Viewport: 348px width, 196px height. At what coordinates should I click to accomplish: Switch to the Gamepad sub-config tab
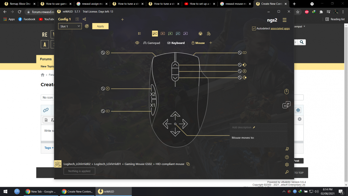pyautogui.click(x=152, y=43)
